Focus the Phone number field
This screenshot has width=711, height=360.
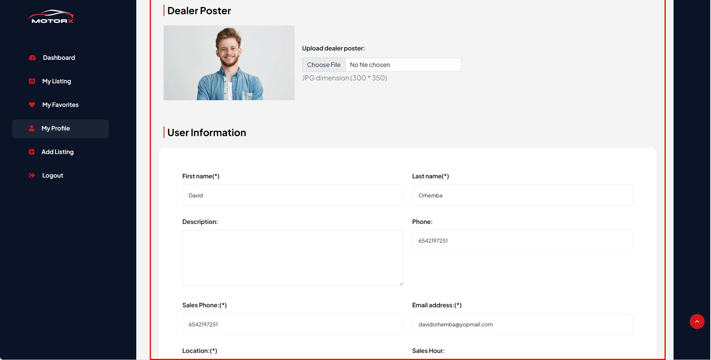coord(523,240)
